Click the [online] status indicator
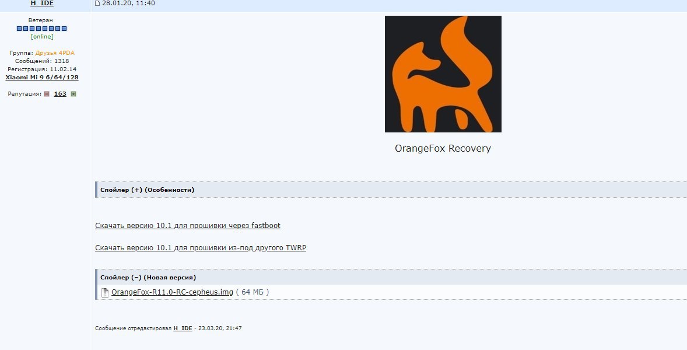The height and width of the screenshot is (350, 687). 42,37
